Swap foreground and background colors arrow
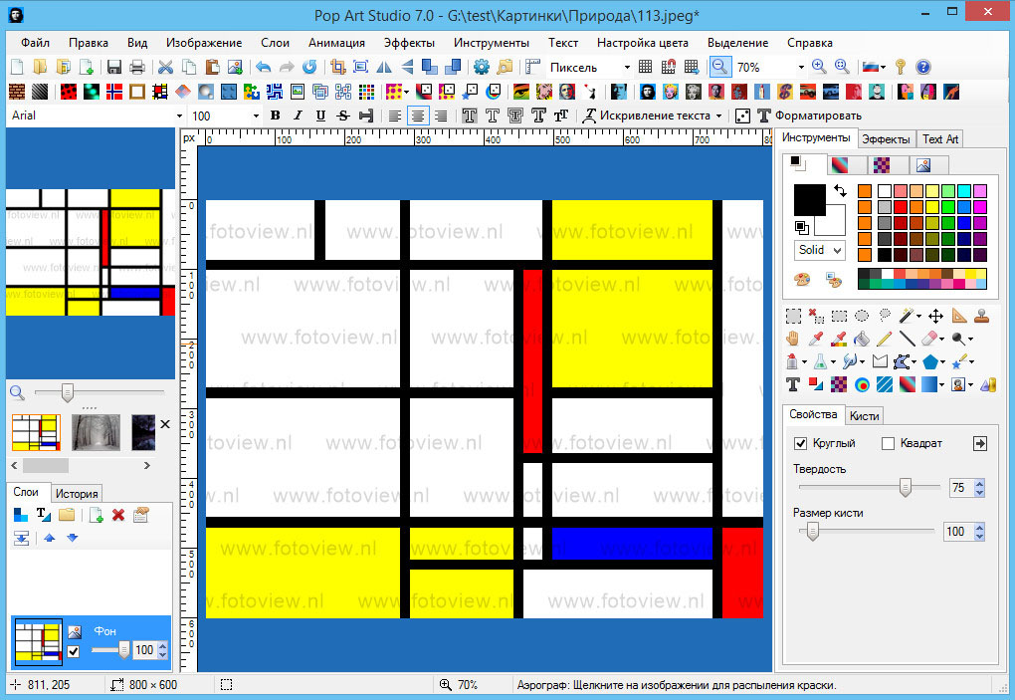Screen dimensions: 1015x700 coord(840,191)
